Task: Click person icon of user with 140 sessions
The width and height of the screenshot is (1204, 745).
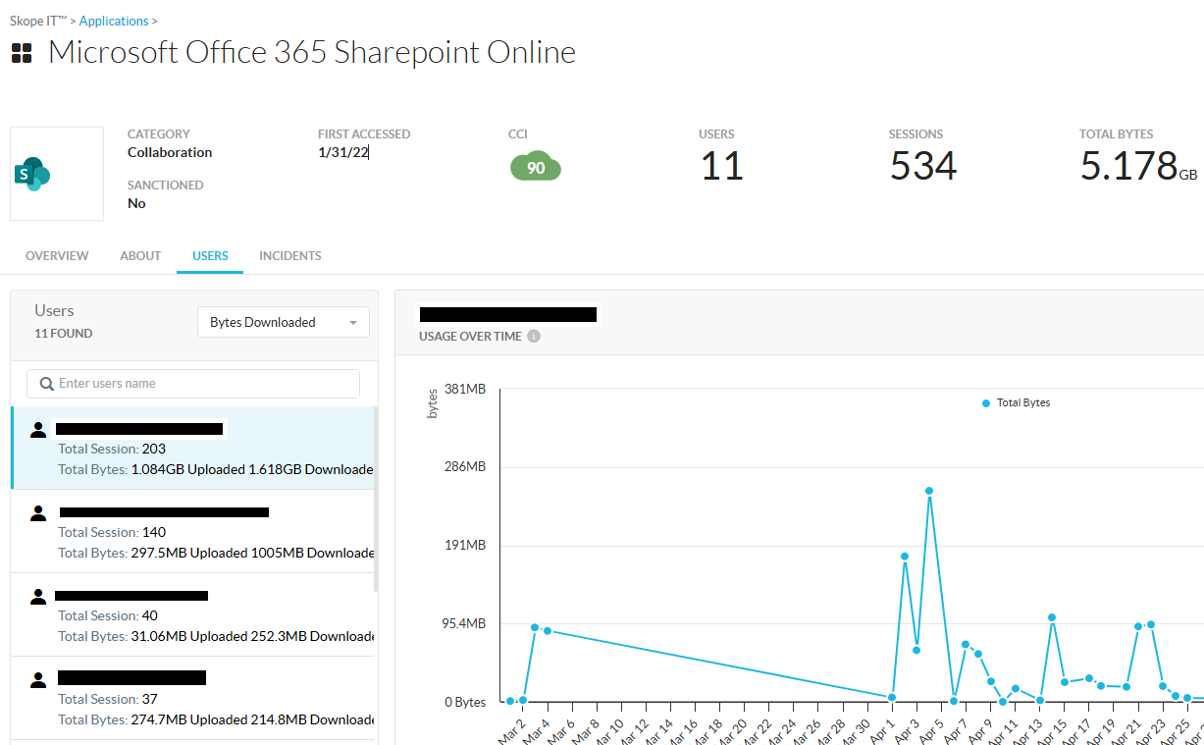Action: coord(38,512)
